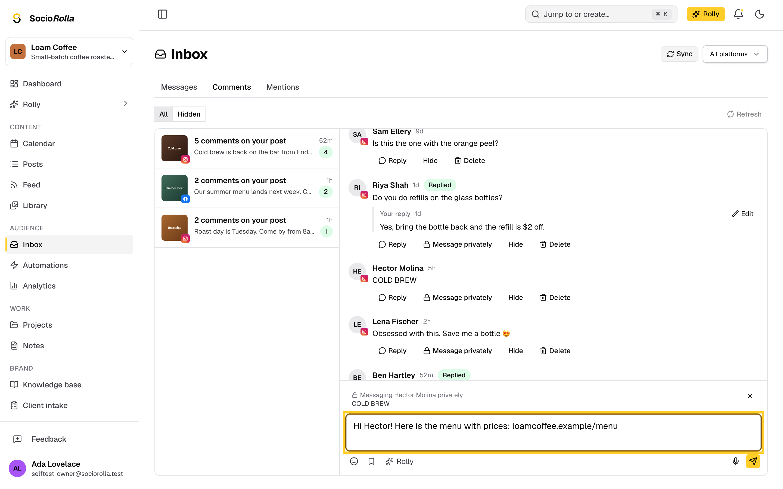The width and height of the screenshot is (783, 489).
Task: Ask Rolly to draft in the composer
Action: pyautogui.click(x=400, y=461)
